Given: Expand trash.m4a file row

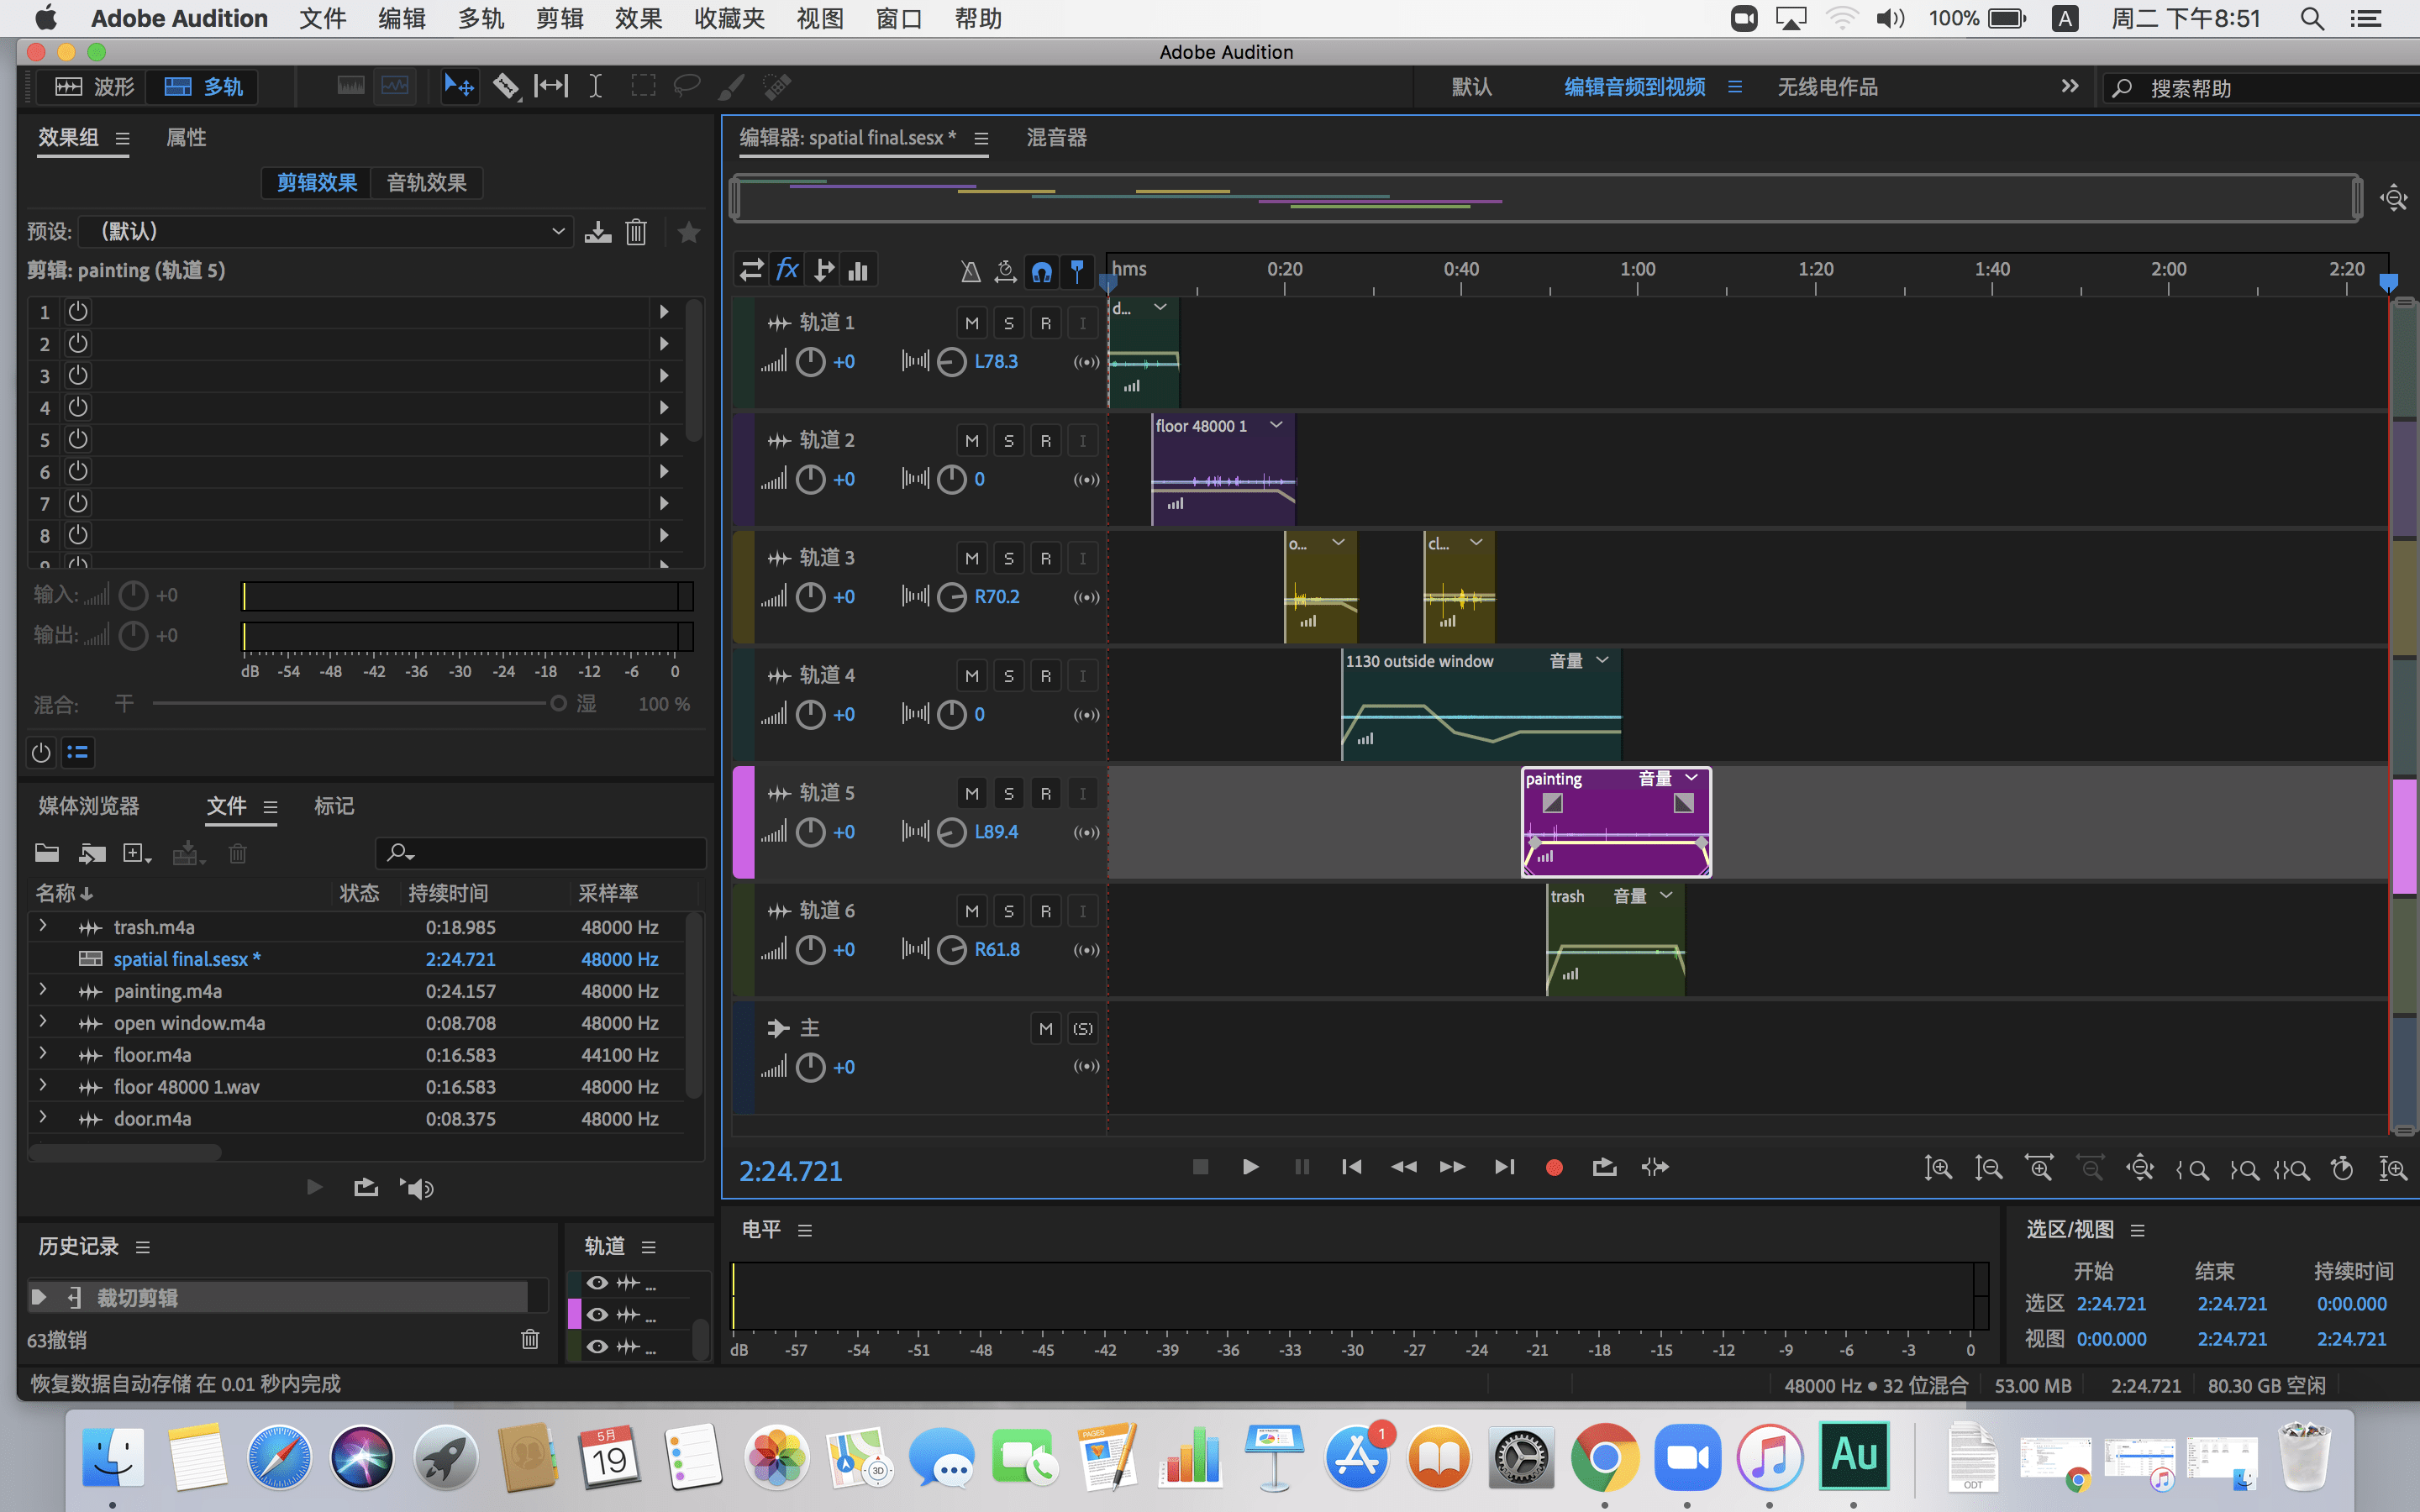Looking at the screenshot, I should tap(43, 926).
